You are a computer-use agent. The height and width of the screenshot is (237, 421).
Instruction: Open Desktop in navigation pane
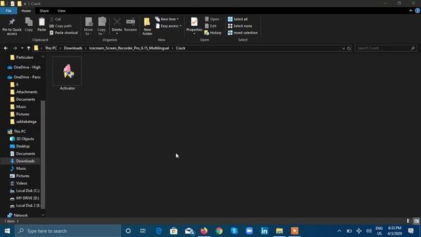pyautogui.click(x=23, y=146)
